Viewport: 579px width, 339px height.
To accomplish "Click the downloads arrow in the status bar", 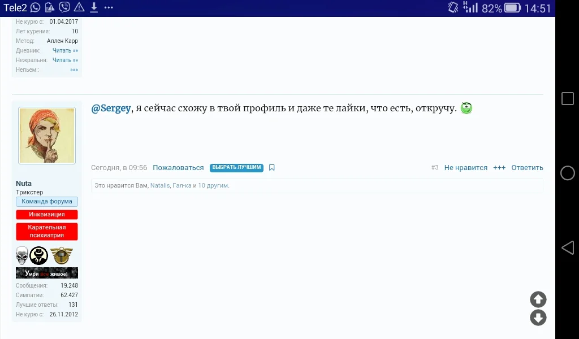I will coord(94,7).
